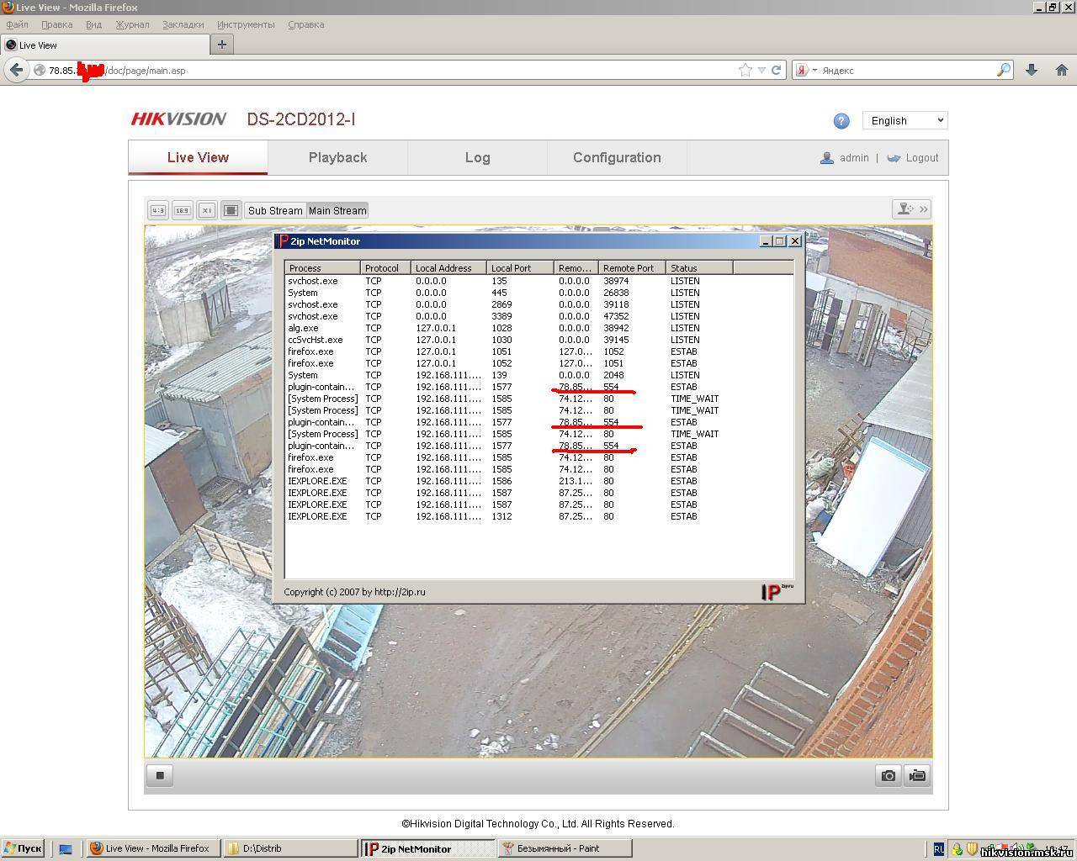This screenshot has height=861, width=1077.
Task: Select the System row with port 445
Action: (x=538, y=293)
